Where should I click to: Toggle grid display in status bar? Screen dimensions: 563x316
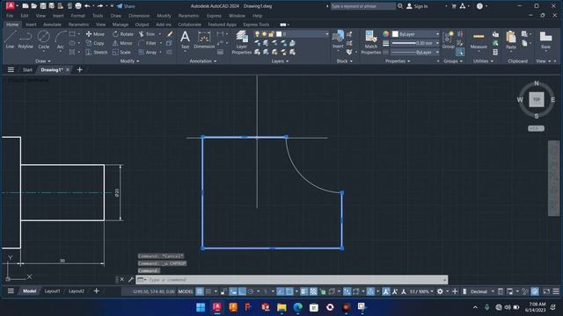point(200,291)
